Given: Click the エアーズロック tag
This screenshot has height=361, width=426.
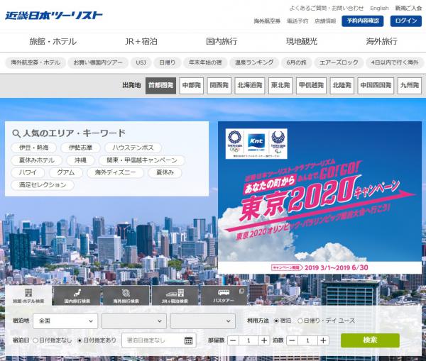Looking at the screenshot, I should [339, 62].
